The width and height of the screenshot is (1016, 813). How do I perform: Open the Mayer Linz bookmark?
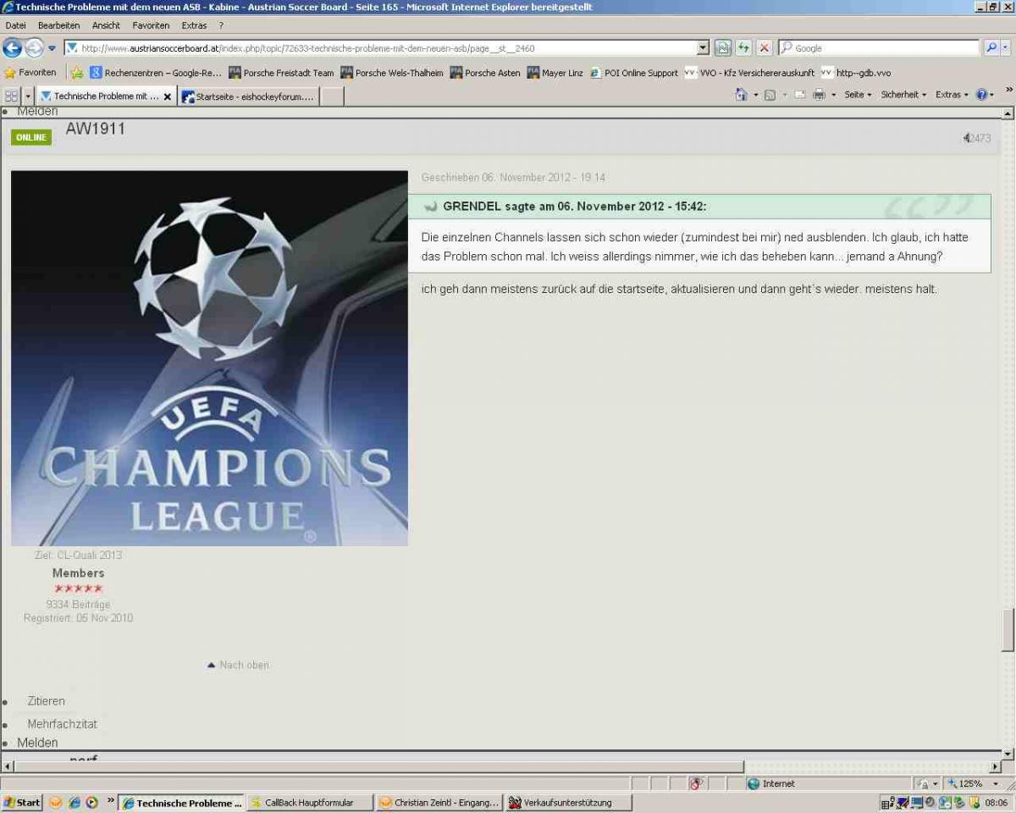pos(555,73)
